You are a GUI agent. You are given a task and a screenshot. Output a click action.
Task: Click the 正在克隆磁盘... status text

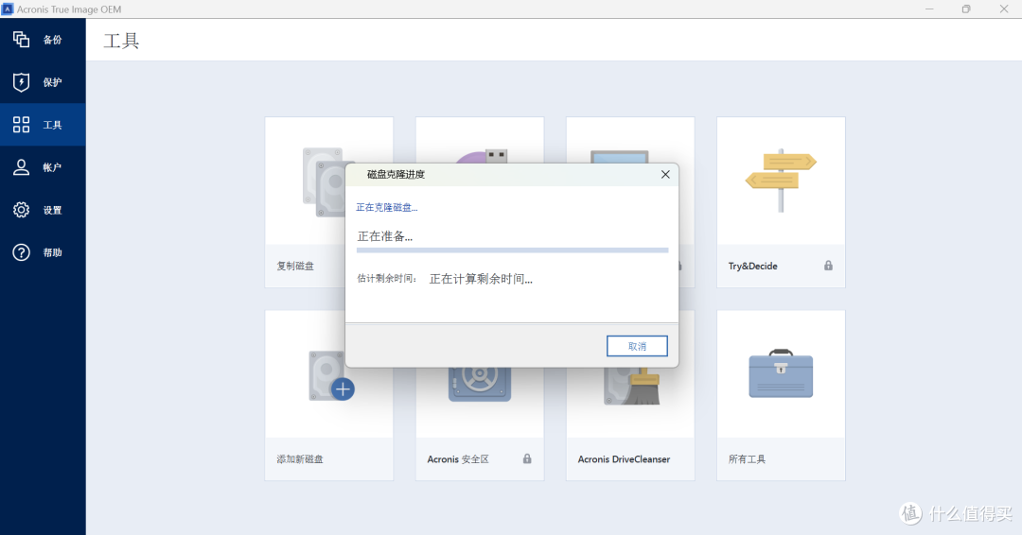[386, 207]
